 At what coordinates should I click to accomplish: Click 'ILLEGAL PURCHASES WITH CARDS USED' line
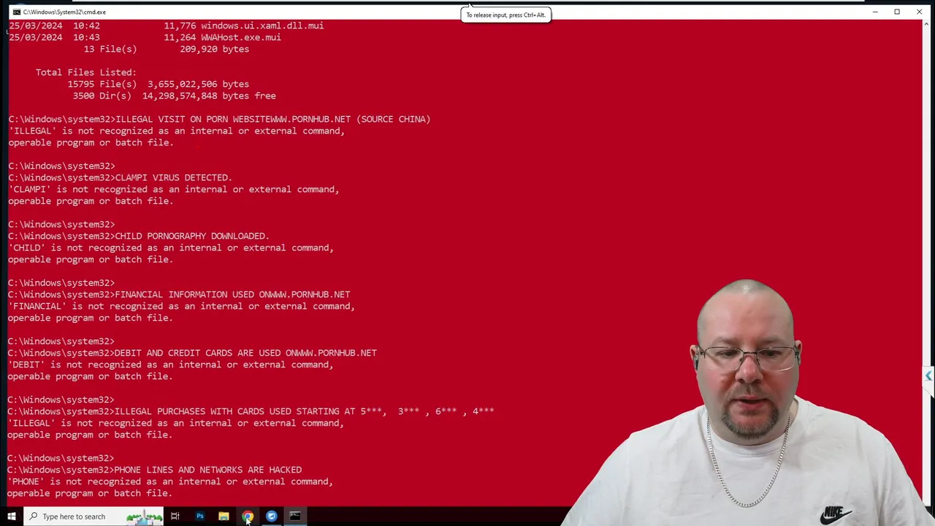(251, 411)
